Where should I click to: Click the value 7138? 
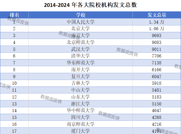tap(157, 63)
